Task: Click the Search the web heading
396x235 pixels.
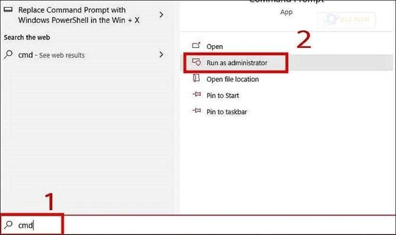Action: 27,37
